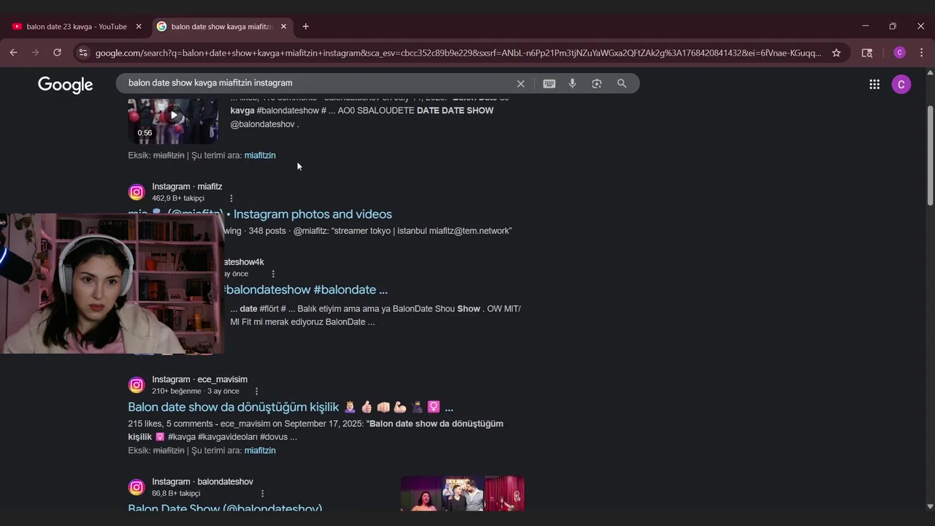
Task: Focus the Google search input field
Action: pos(318,83)
